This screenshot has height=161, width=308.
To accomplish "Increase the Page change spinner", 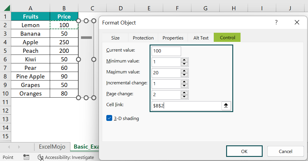I will pos(184,93).
